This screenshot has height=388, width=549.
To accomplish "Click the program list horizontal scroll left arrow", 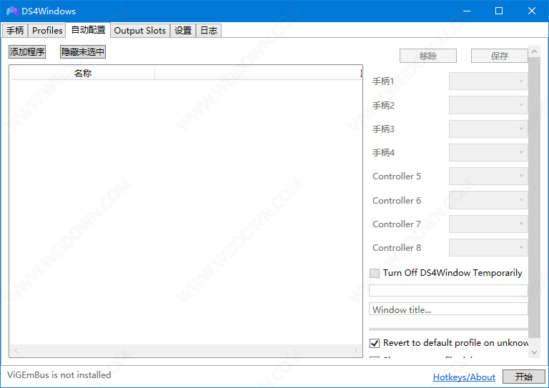I will coord(16,350).
